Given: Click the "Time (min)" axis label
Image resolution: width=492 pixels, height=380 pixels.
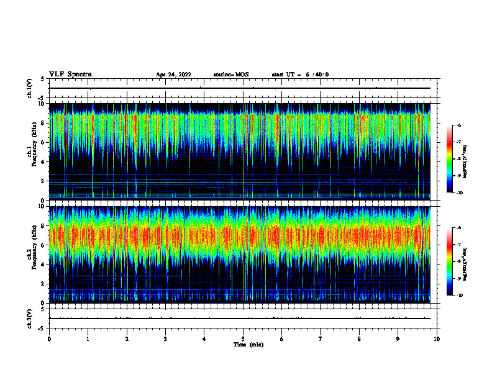Looking at the screenshot, I should pos(248,345).
